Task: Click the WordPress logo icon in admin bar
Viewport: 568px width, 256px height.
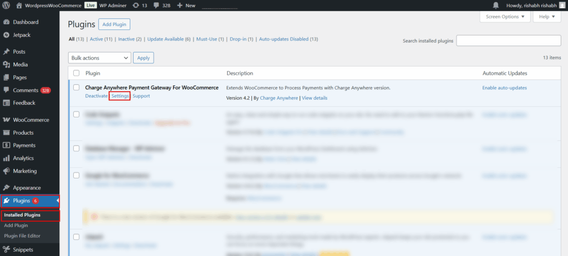Action: point(7,5)
